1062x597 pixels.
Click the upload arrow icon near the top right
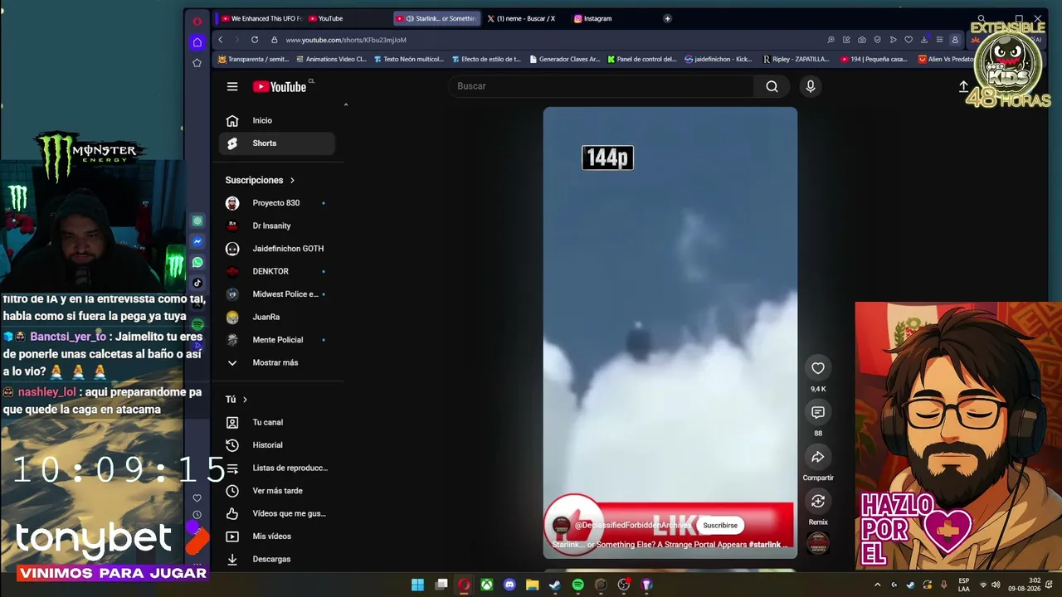(x=963, y=86)
